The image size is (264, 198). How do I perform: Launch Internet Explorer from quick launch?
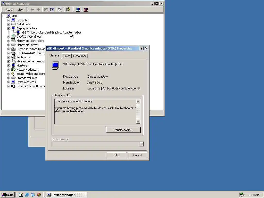pos(27,195)
